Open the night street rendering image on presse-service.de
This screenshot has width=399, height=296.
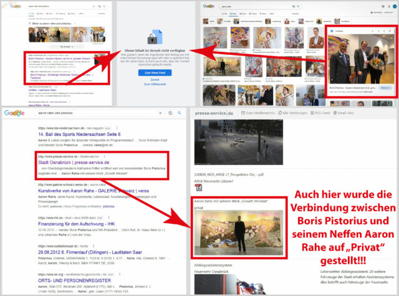(x=239, y=143)
